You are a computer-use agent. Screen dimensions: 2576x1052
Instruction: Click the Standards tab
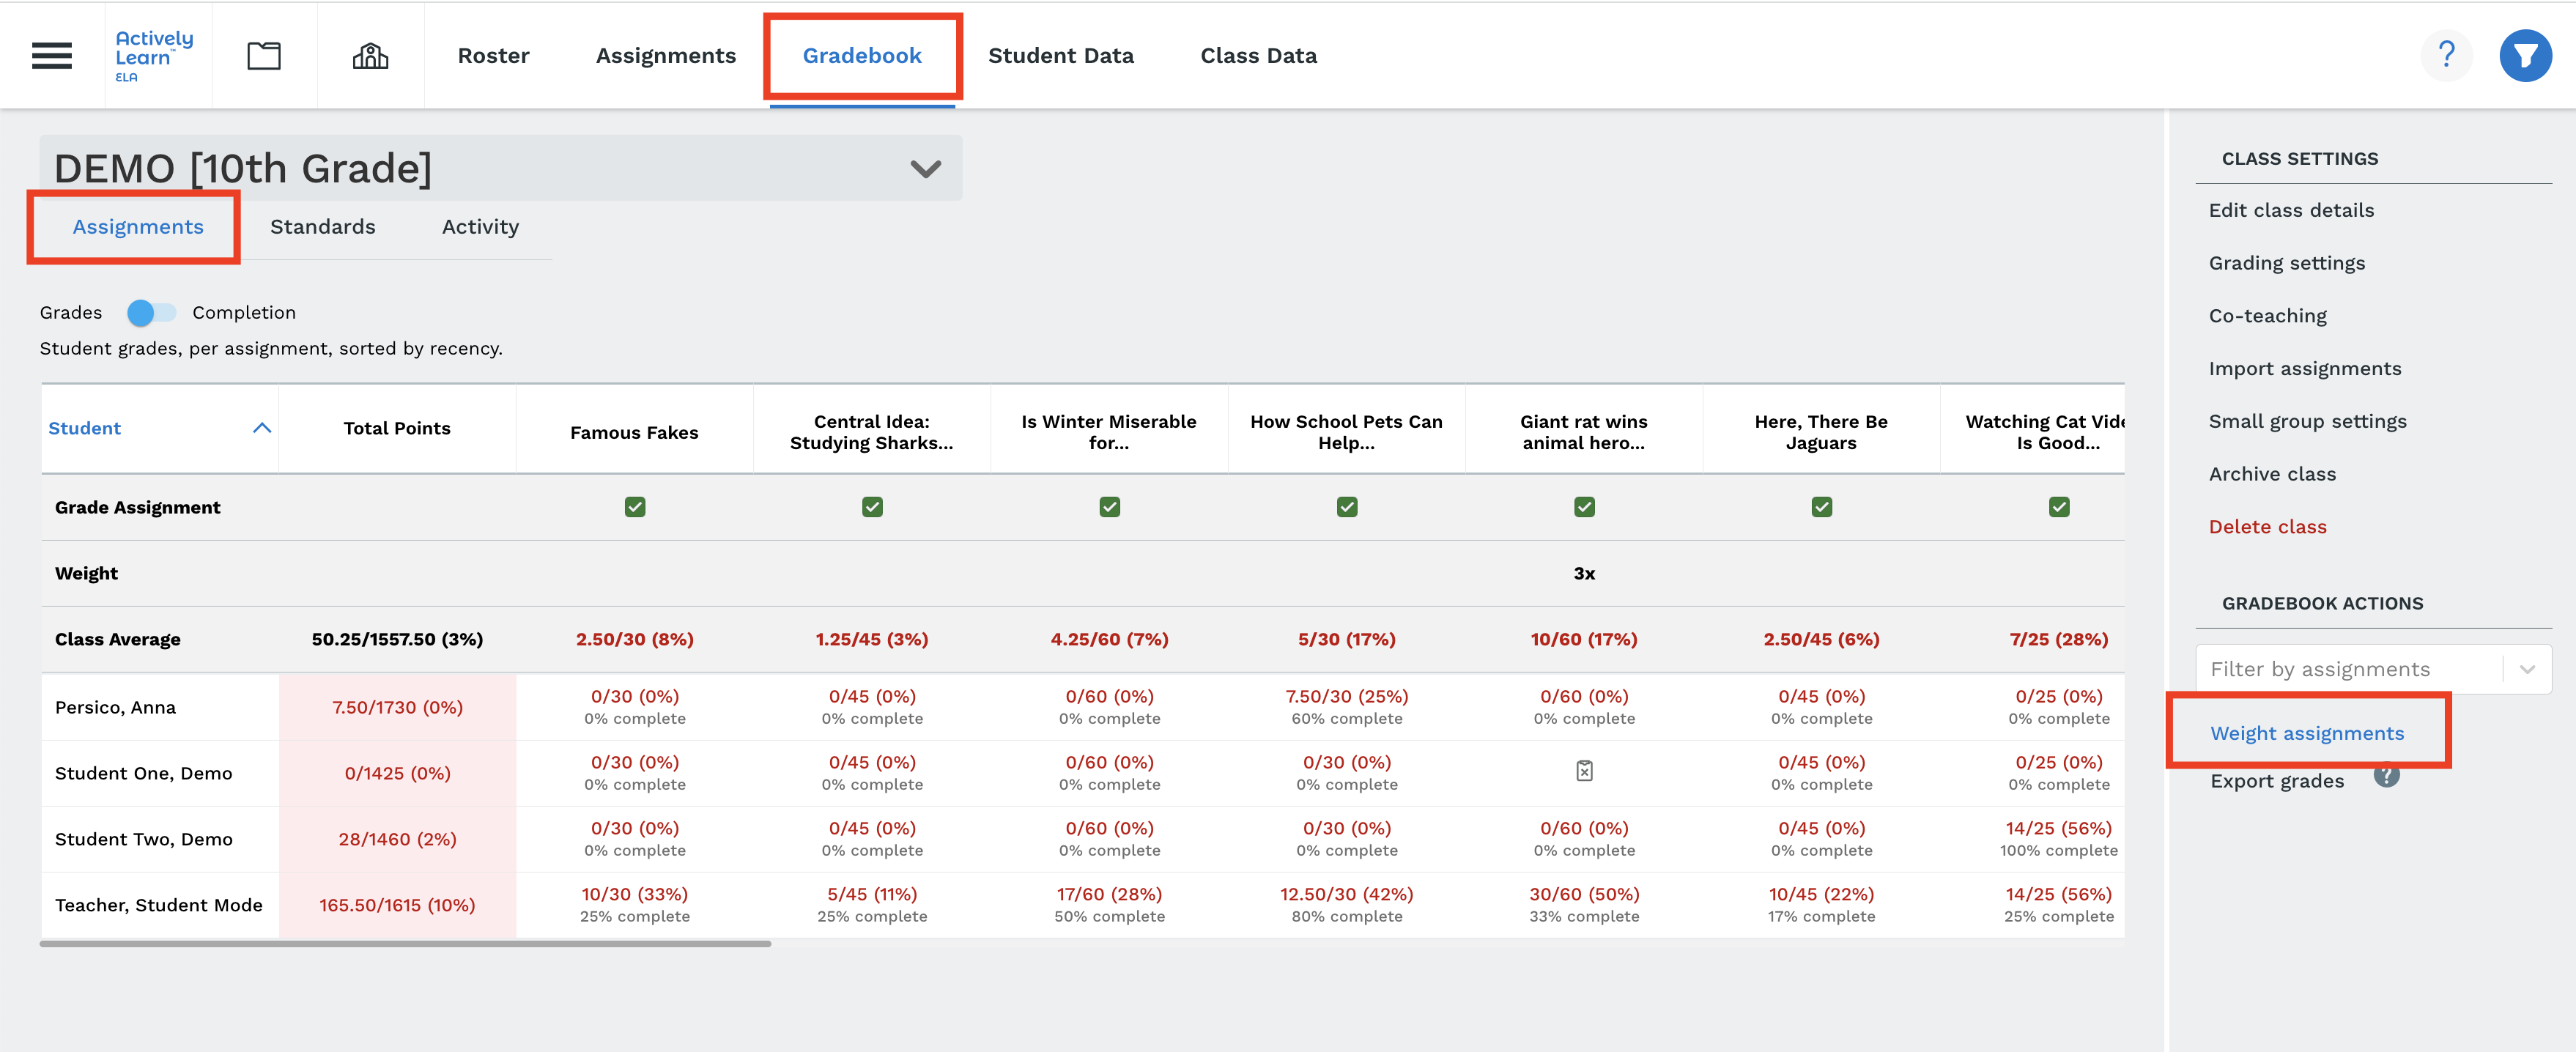[322, 225]
